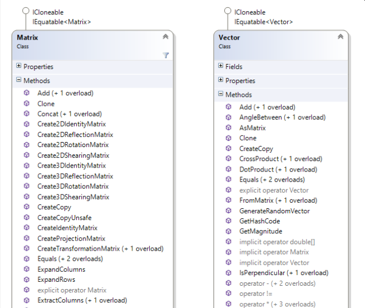Select the GenerateRandomVector method
The height and width of the screenshot is (308, 365).
point(274,211)
